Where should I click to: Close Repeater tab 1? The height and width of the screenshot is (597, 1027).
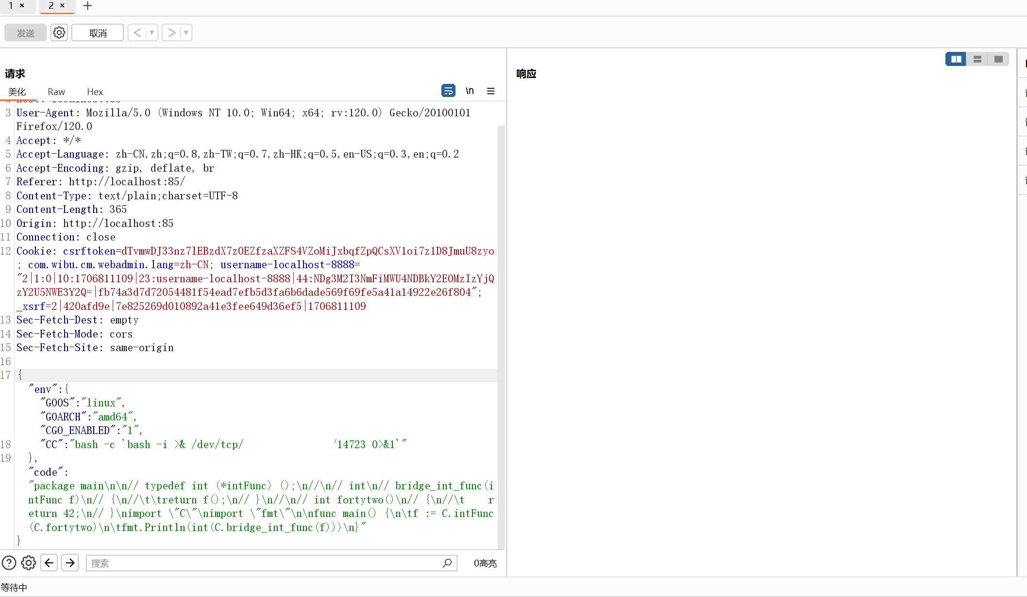click(22, 5)
